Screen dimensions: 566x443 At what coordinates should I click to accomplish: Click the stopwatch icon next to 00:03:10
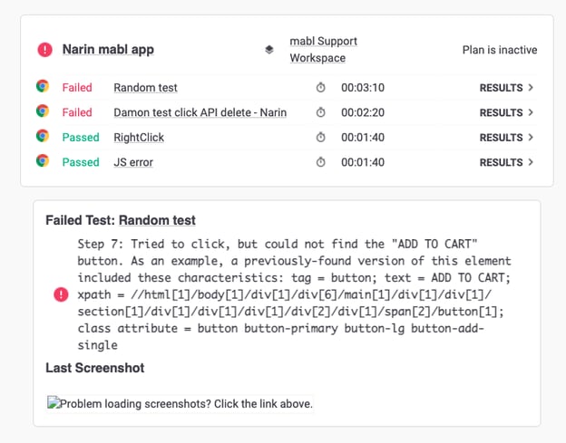(320, 87)
